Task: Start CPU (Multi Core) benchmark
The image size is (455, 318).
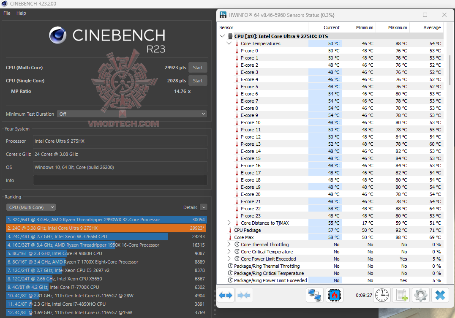Action: [198, 68]
